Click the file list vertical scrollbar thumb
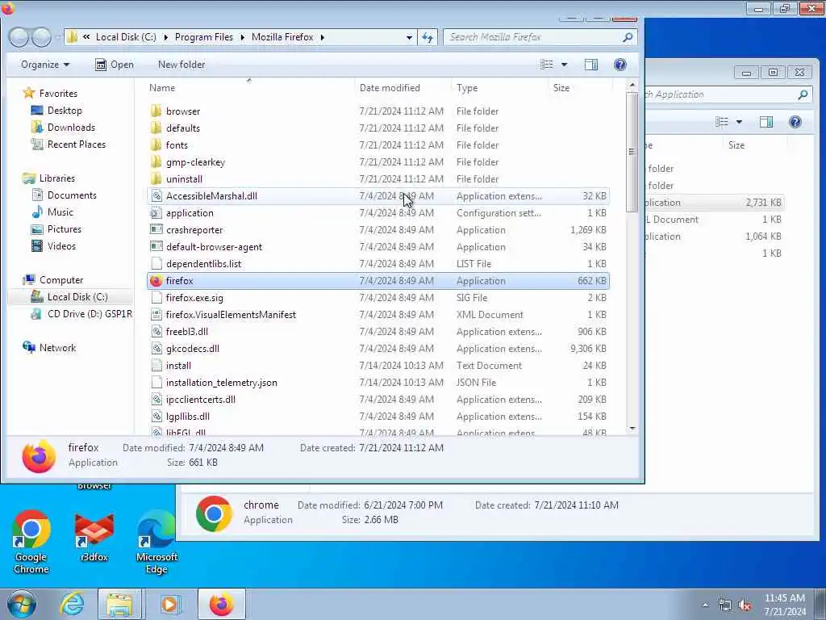This screenshot has width=826, height=620. tap(632, 152)
